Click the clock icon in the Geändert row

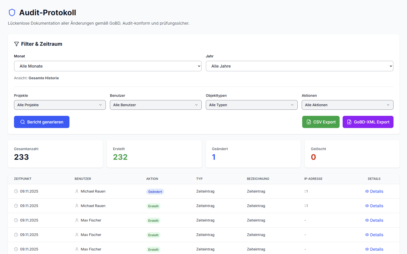tap(16, 191)
